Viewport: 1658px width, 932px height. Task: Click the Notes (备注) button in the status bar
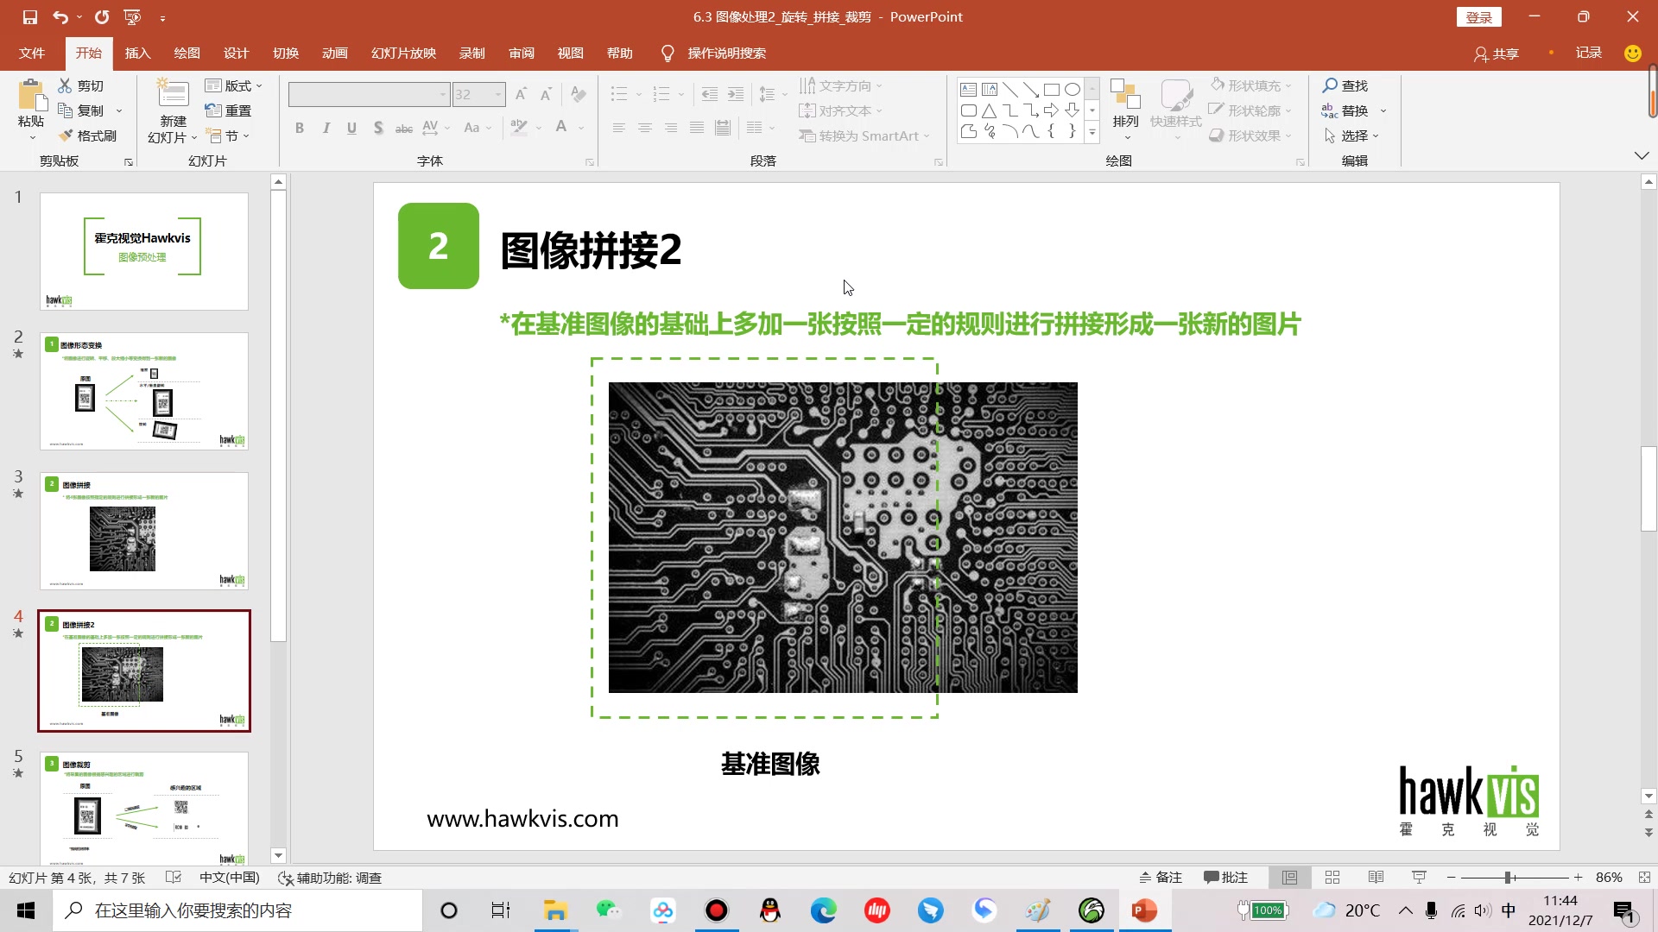point(1161,877)
